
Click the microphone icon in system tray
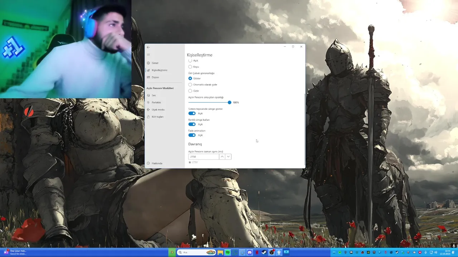pyautogui.click(x=425, y=252)
